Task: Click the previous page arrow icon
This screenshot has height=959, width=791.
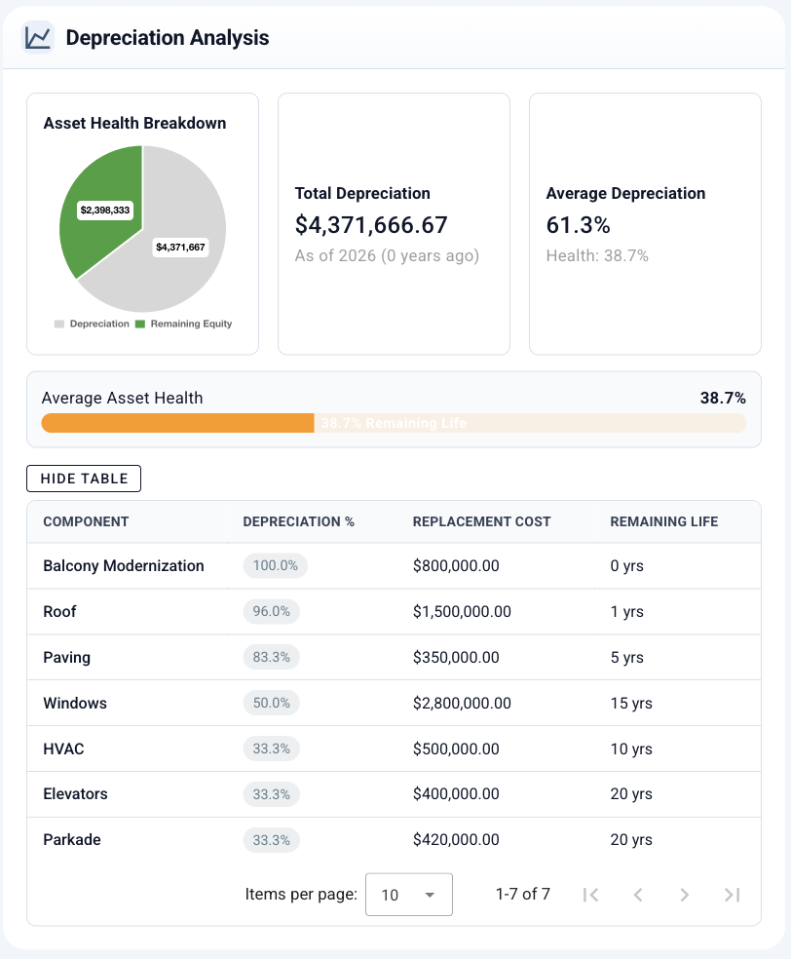Action: pos(637,894)
